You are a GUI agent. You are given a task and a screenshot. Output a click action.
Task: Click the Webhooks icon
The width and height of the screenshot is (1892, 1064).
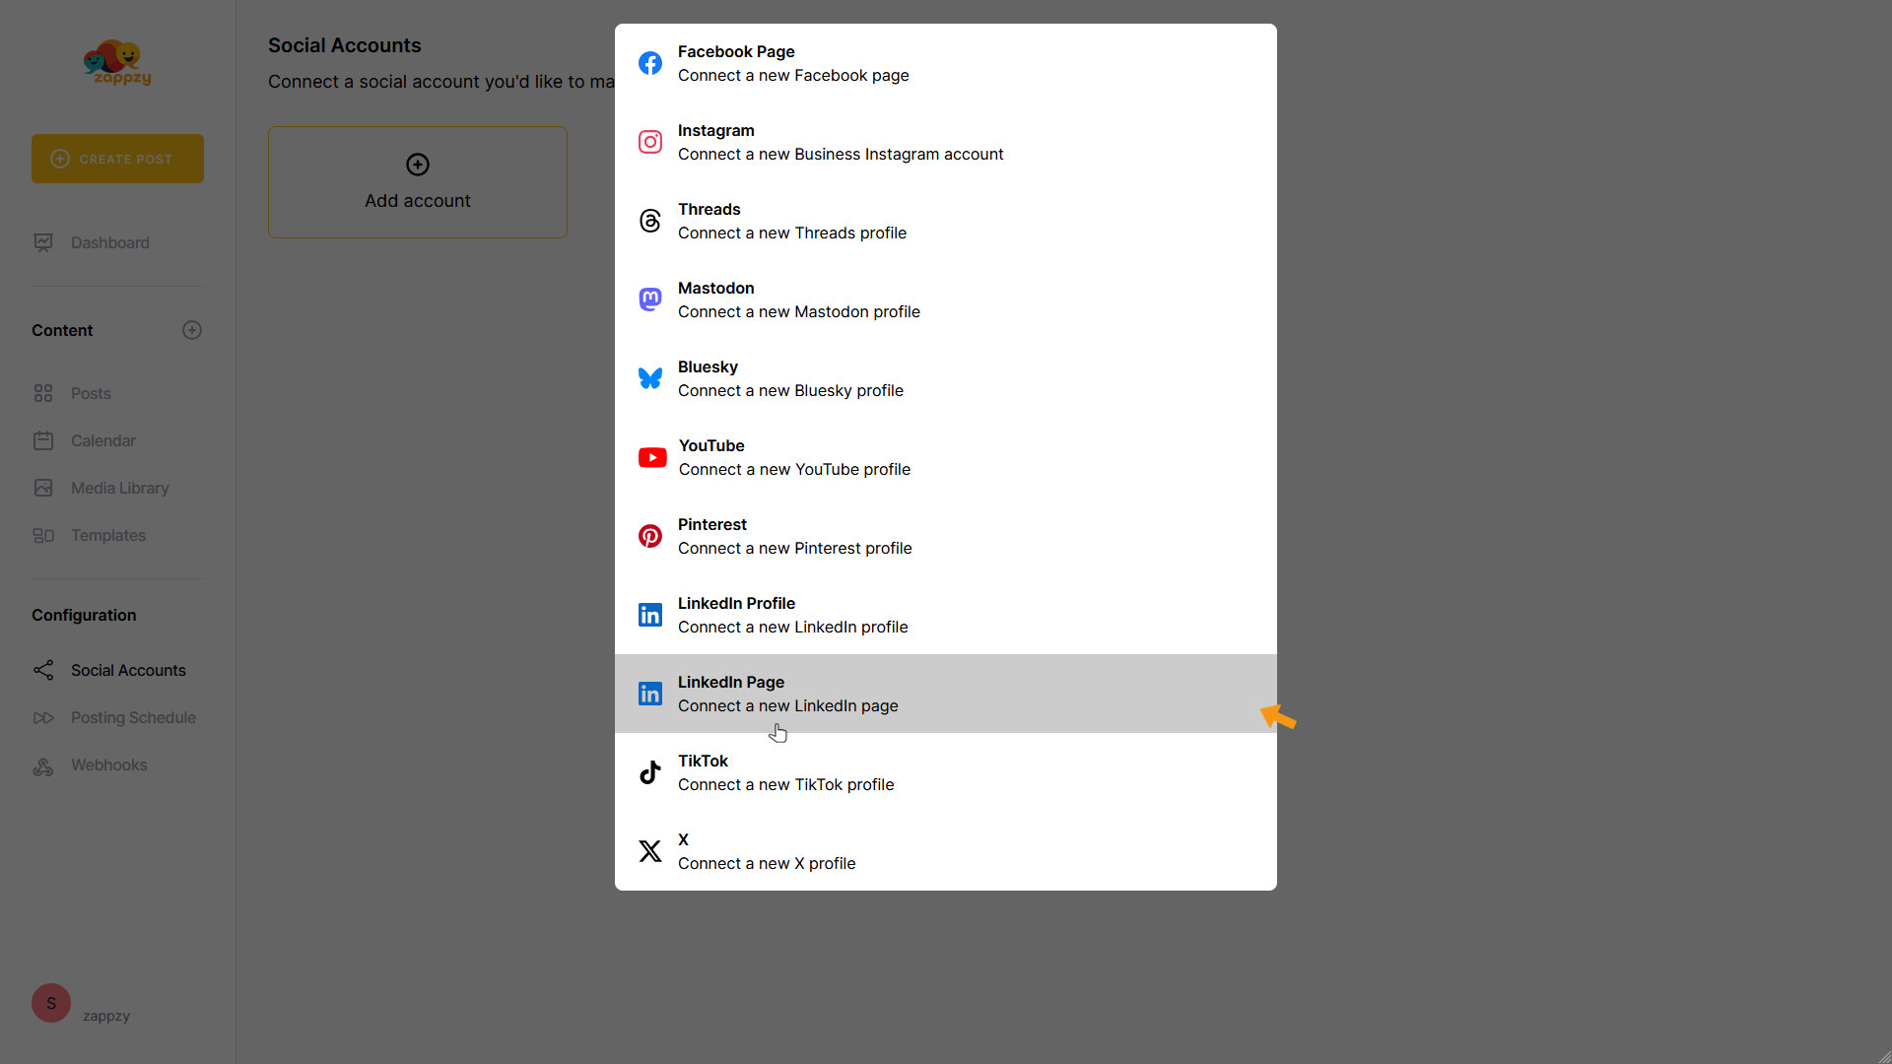point(43,765)
